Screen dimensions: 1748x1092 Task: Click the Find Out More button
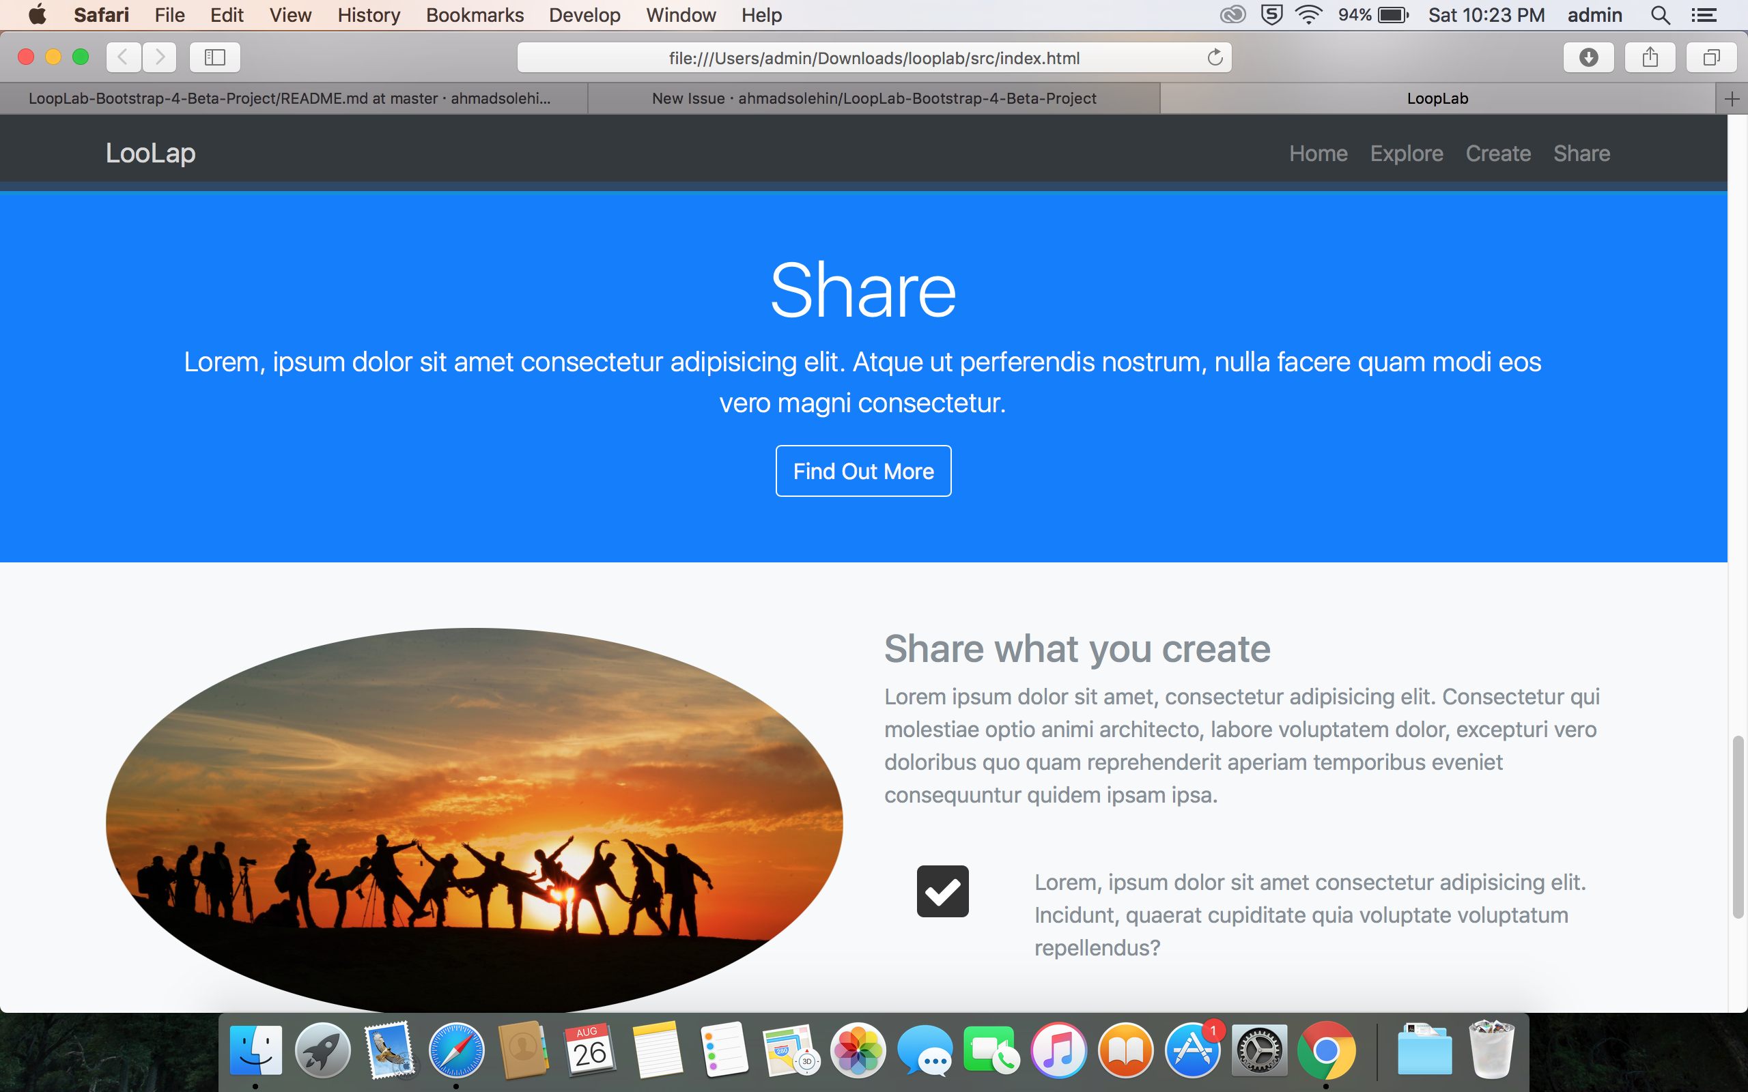point(863,471)
